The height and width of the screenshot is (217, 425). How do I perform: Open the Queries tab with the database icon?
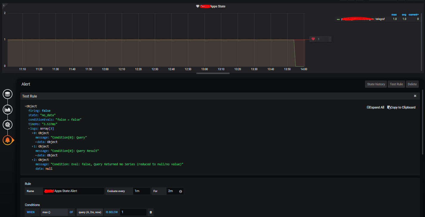tap(7, 94)
